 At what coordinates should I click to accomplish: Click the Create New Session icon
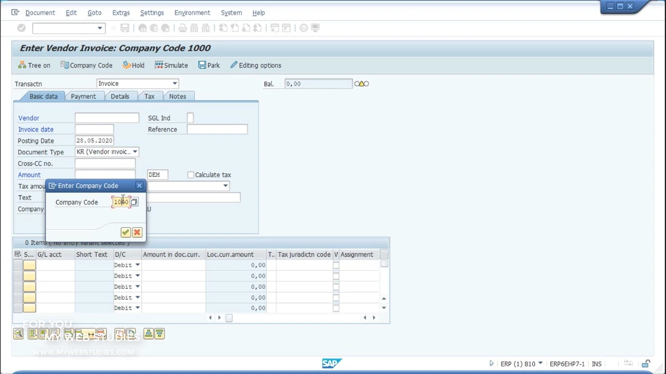click(275, 28)
